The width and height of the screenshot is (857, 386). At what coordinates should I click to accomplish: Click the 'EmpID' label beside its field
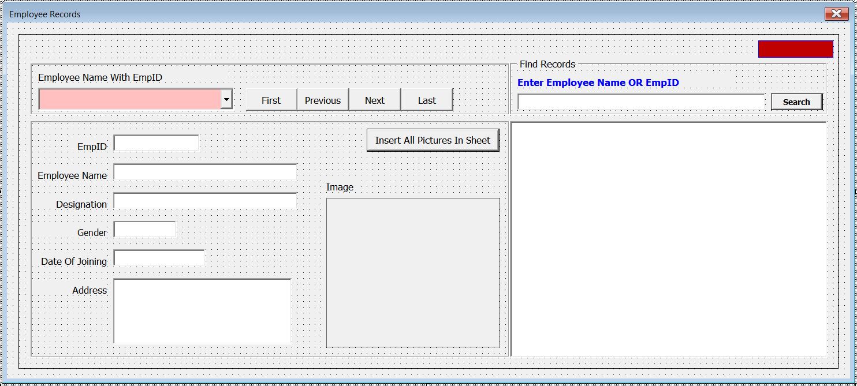click(x=92, y=147)
